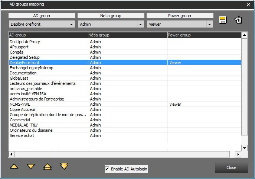The image size is (255, 179).
Task: Open the AD group dropdown showing DeployForefront
Action: [71, 24]
